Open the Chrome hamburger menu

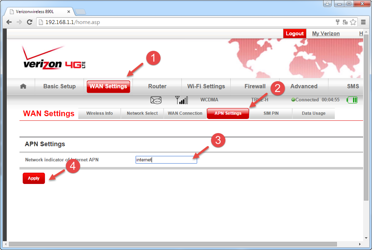pyautogui.click(x=363, y=22)
